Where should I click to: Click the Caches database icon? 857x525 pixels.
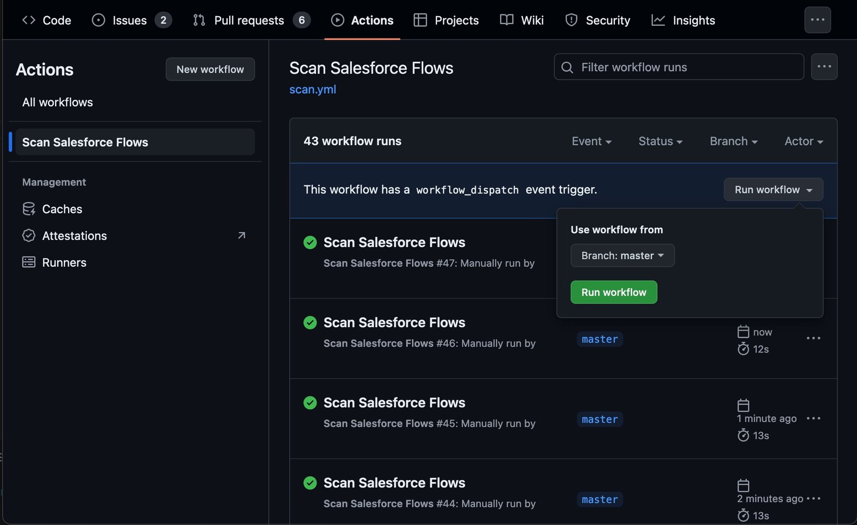pyautogui.click(x=29, y=209)
